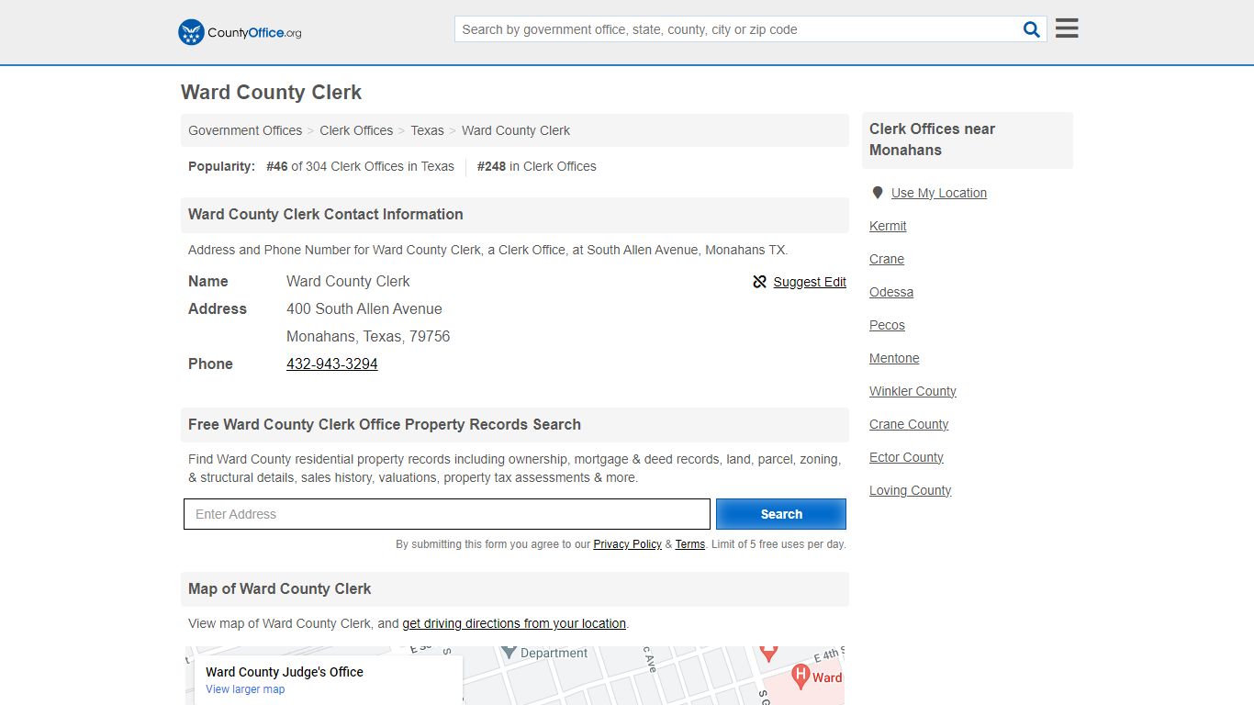
Task: Click Use My Location link
Action: click(x=939, y=193)
